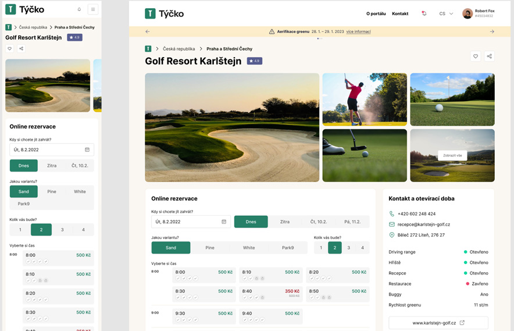Open the O portálu menu item
The image size is (514, 331).
tap(376, 13)
